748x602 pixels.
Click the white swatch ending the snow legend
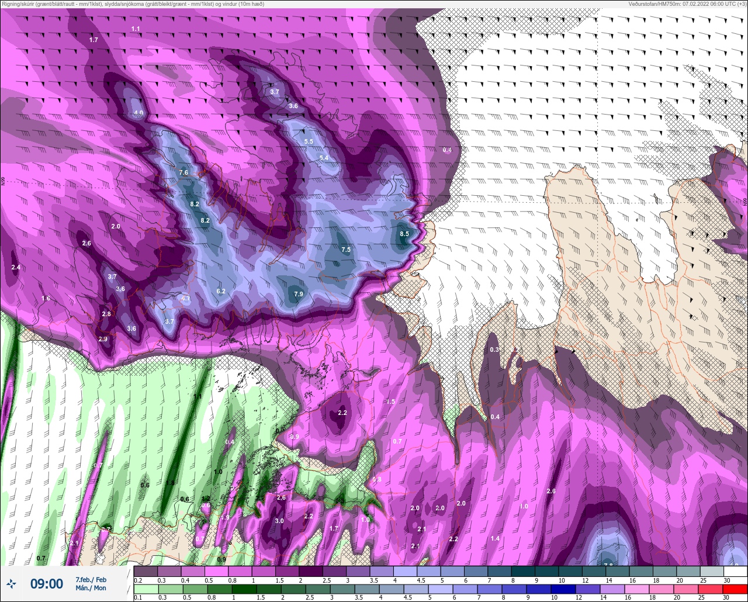click(x=735, y=571)
